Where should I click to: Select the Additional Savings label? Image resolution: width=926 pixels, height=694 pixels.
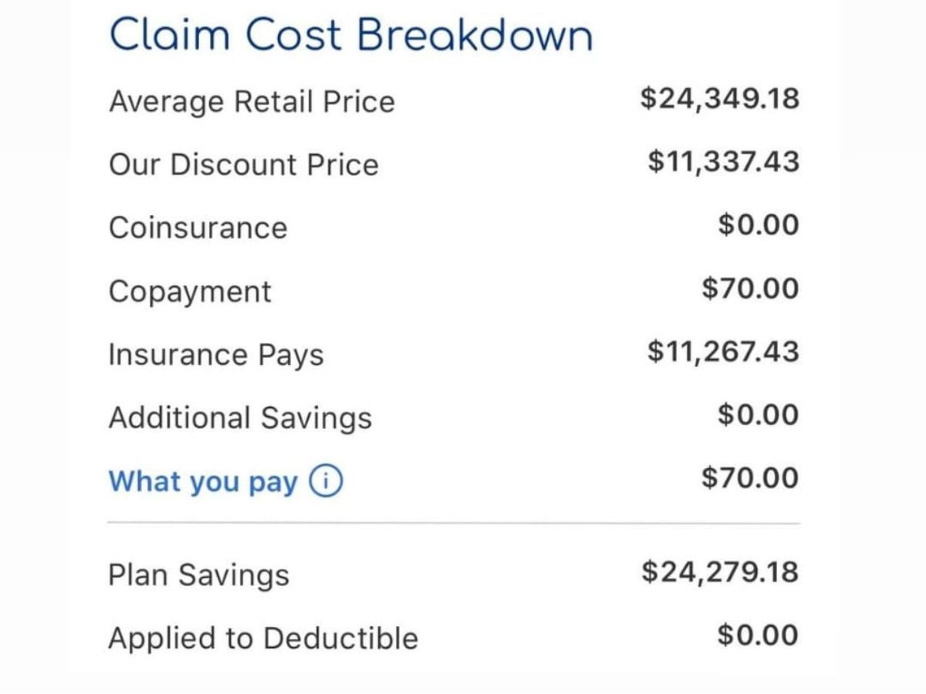point(240,418)
